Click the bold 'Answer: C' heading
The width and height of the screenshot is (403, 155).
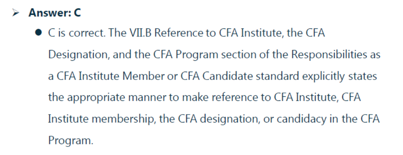[x=55, y=13]
